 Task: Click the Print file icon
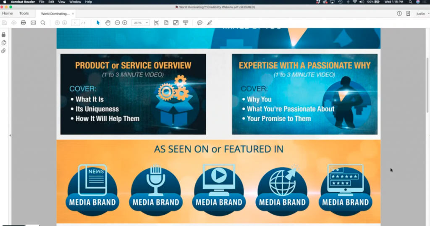pyautogui.click(x=23, y=23)
